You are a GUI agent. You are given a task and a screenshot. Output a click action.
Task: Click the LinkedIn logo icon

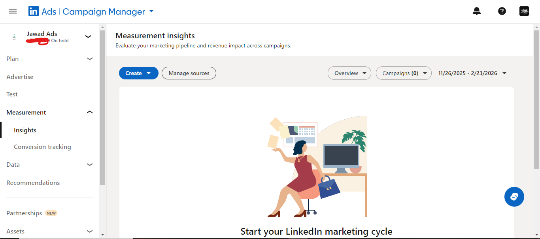tap(33, 11)
